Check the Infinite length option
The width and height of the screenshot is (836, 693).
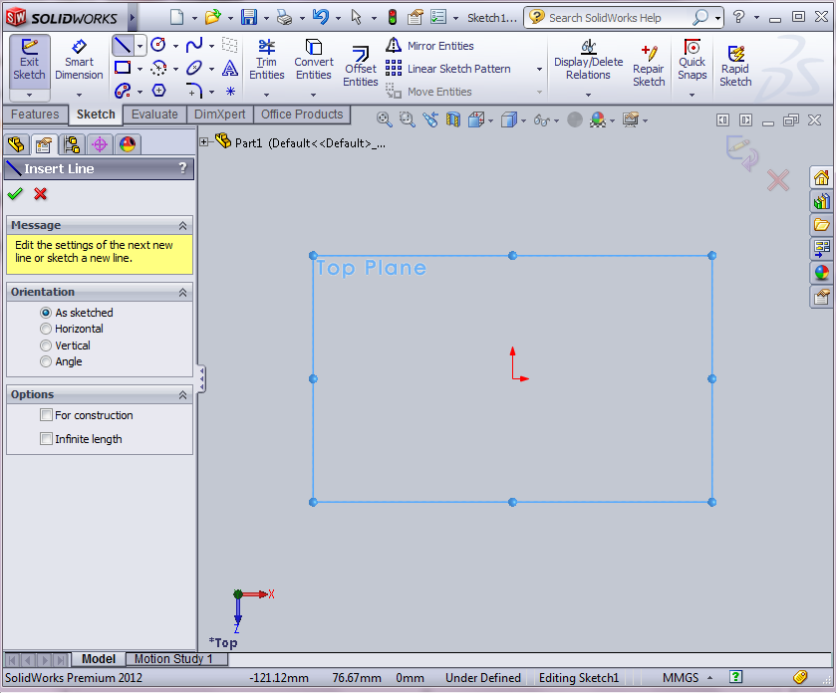46,438
